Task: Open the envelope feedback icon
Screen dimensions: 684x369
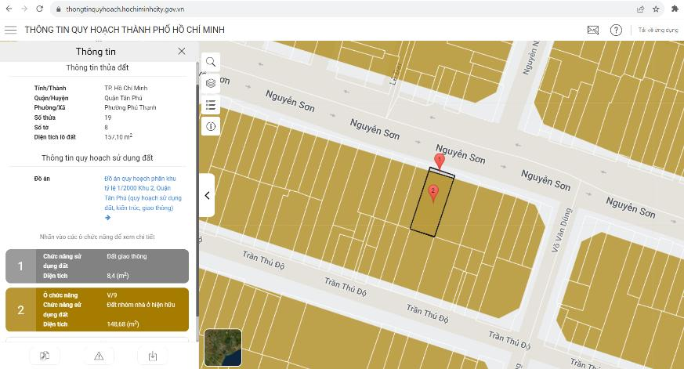Action: click(x=593, y=30)
